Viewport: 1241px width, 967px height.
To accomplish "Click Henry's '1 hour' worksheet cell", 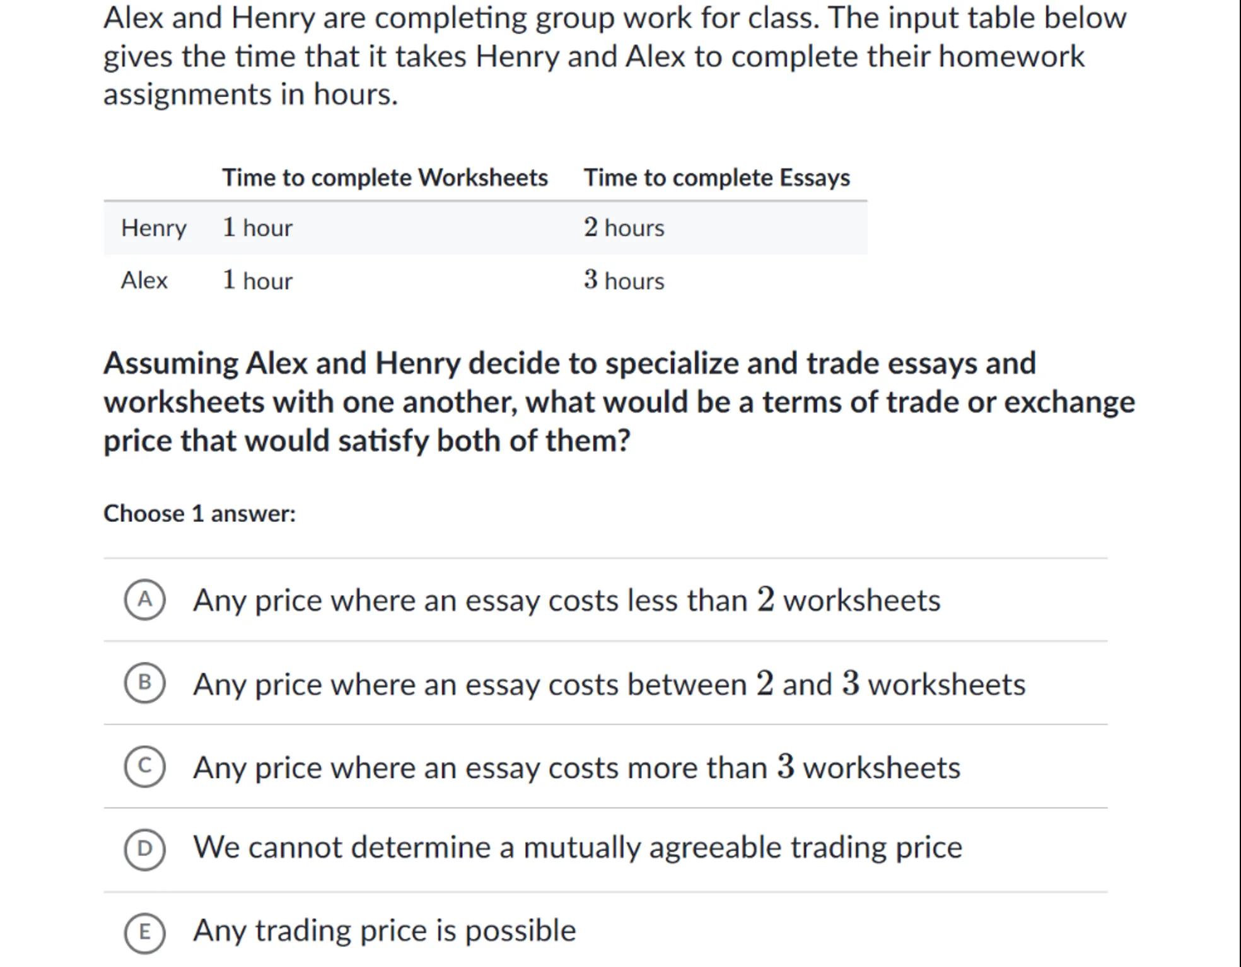I will [x=257, y=228].
